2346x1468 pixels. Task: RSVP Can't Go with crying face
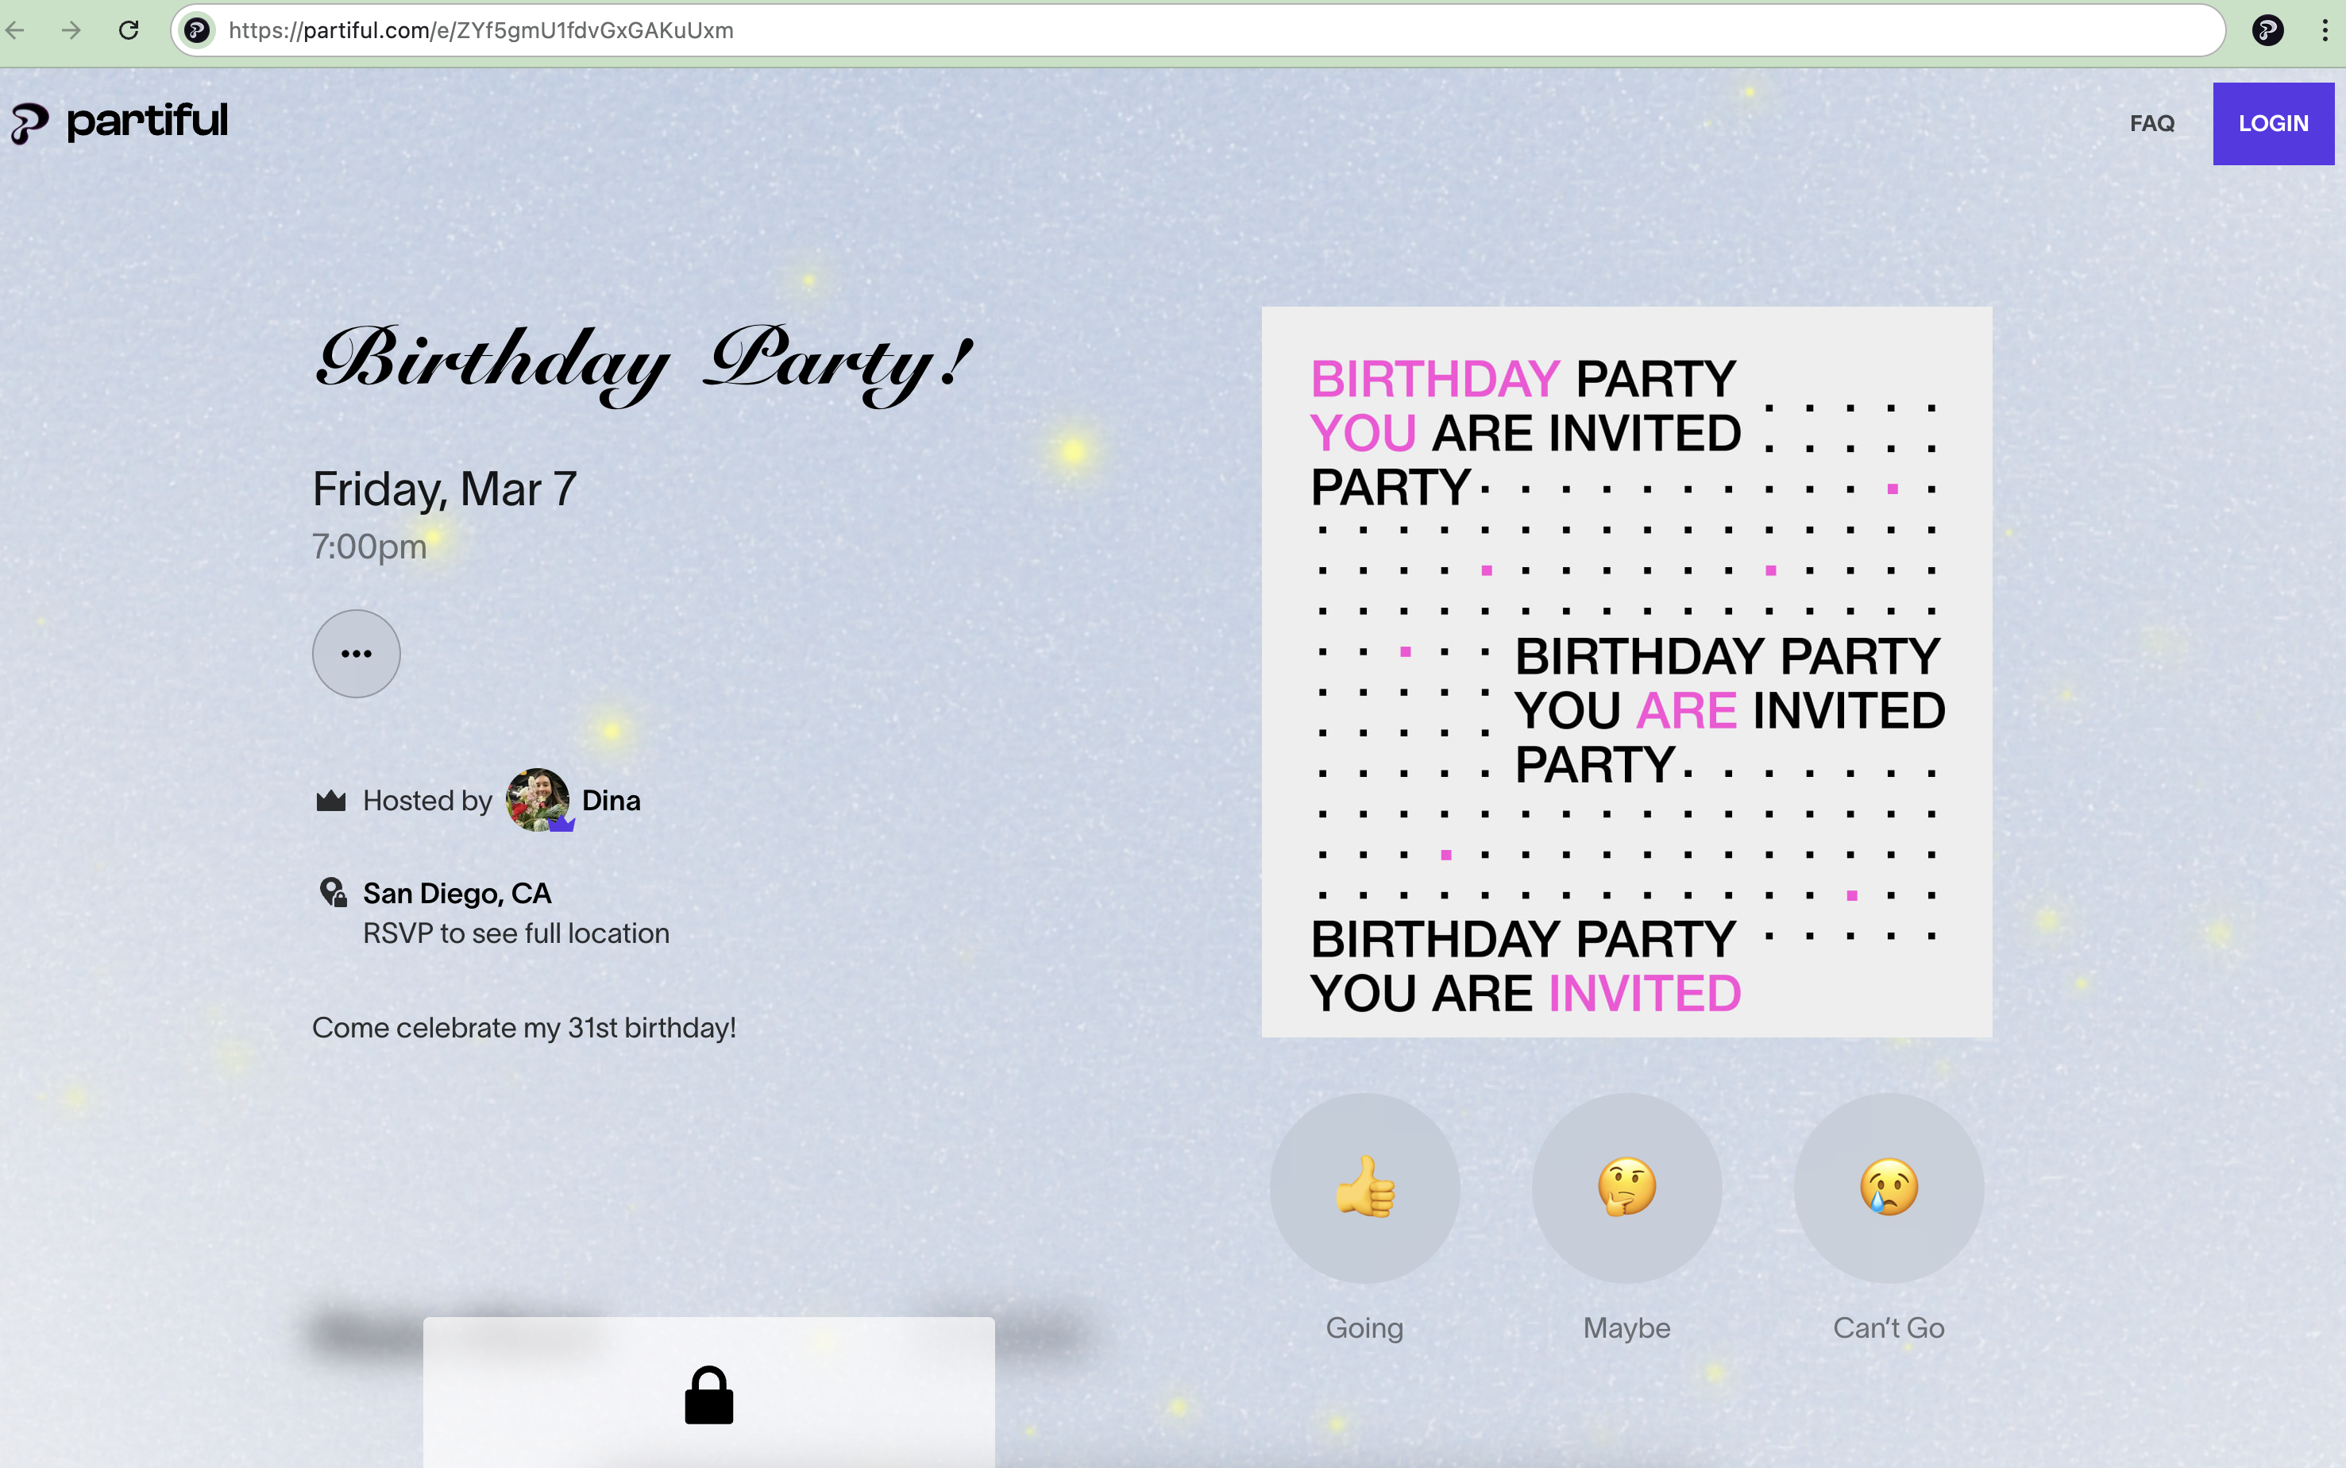(x=1889, y=1188)
